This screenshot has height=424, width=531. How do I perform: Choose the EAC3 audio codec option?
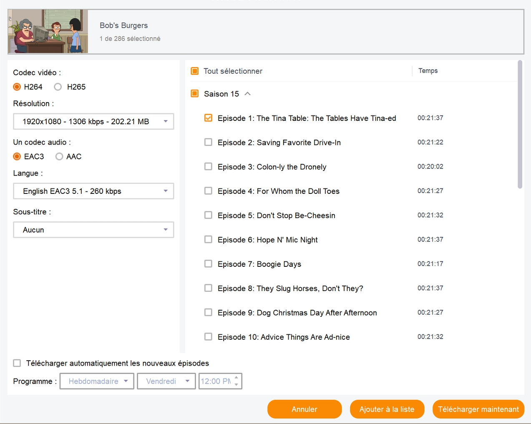[x=17, y=156]
